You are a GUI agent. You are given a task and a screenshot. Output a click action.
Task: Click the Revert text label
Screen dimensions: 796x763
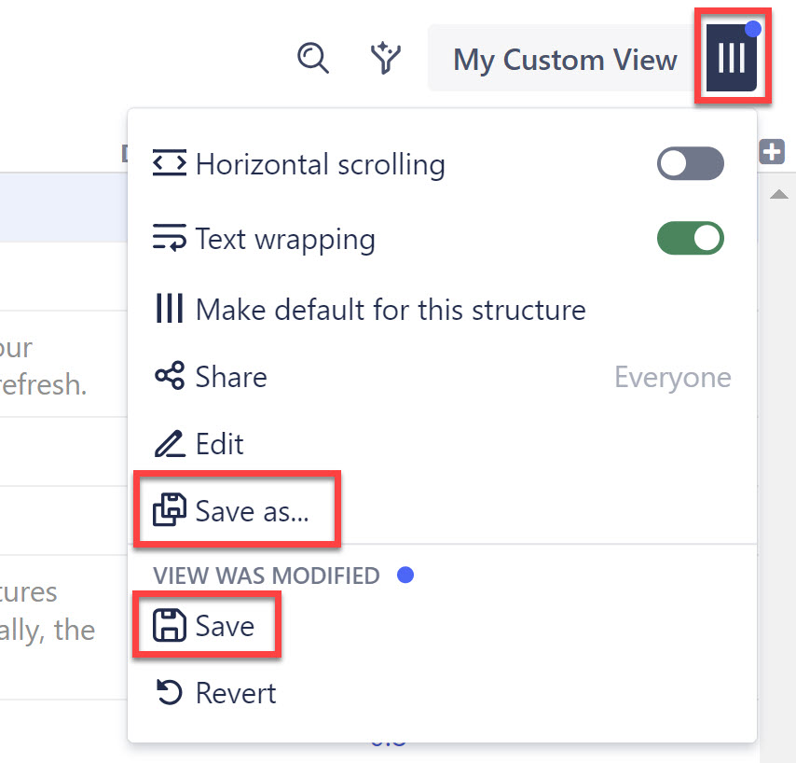pyautogui.click(x=236, y=693)
